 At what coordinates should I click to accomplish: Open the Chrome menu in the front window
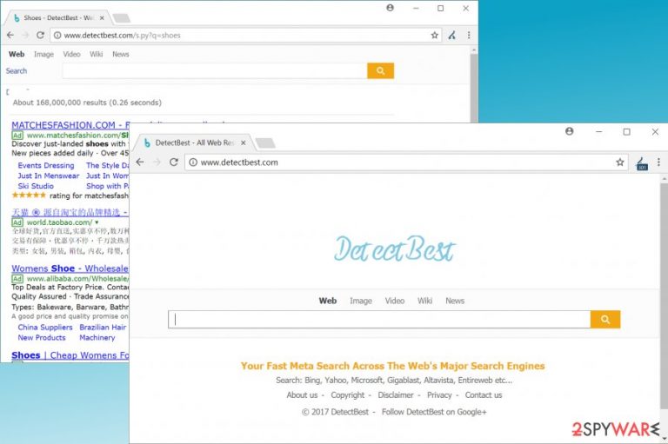coord(658,162)
